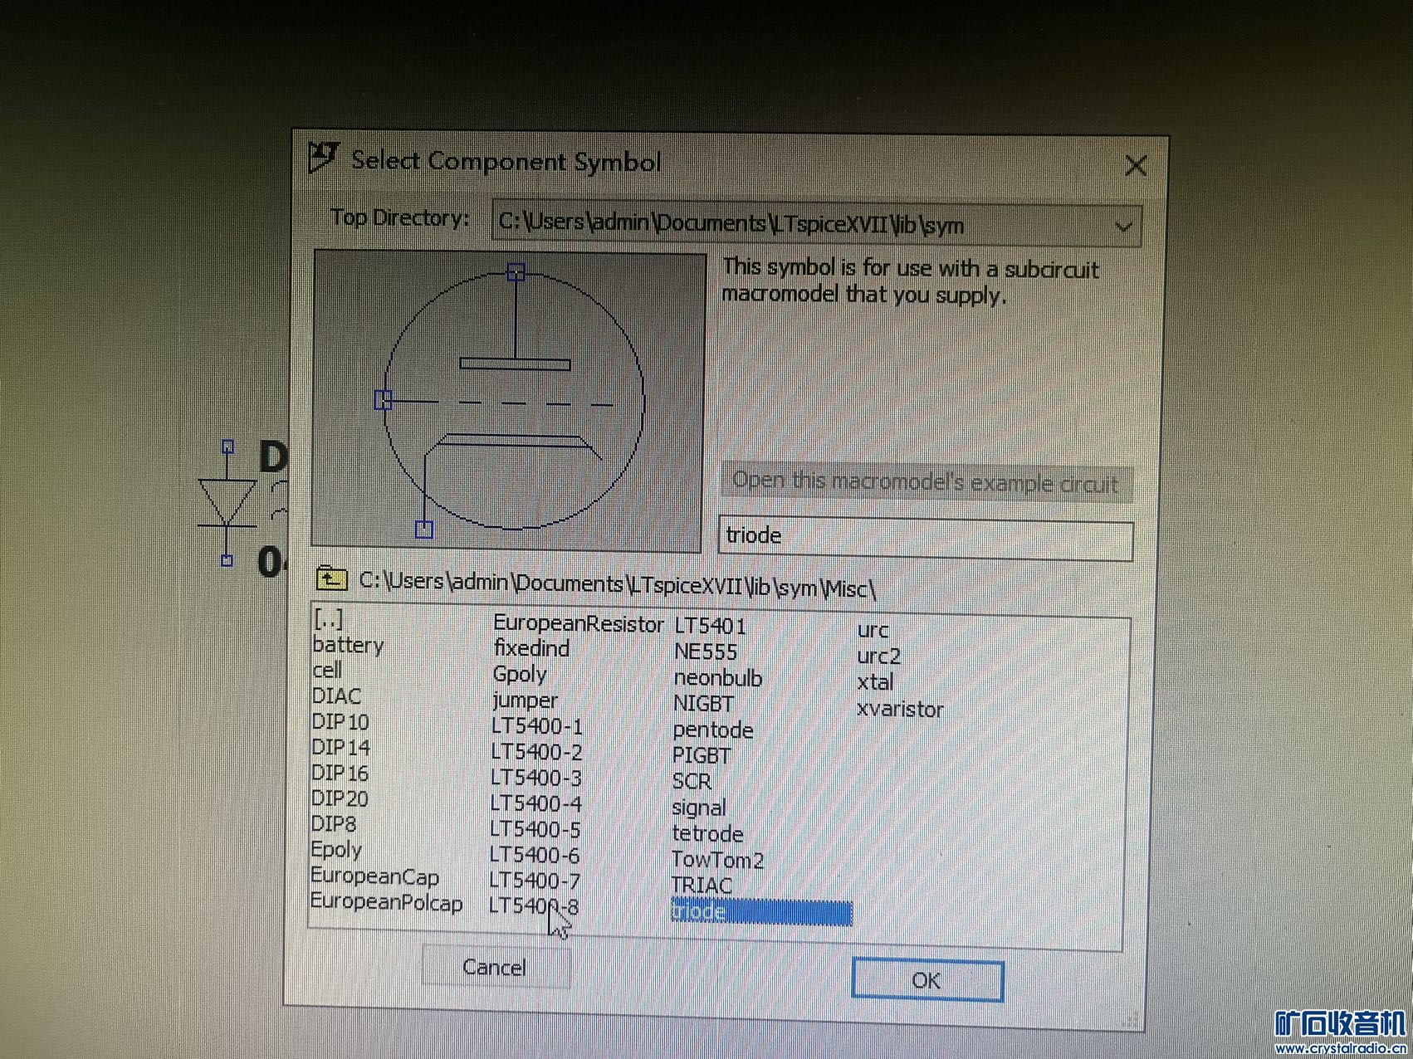The width and height of the screenshot is (1413, 1059).
Task: Select the '[..]' parent folder entry
Action: tap(328, 618)
